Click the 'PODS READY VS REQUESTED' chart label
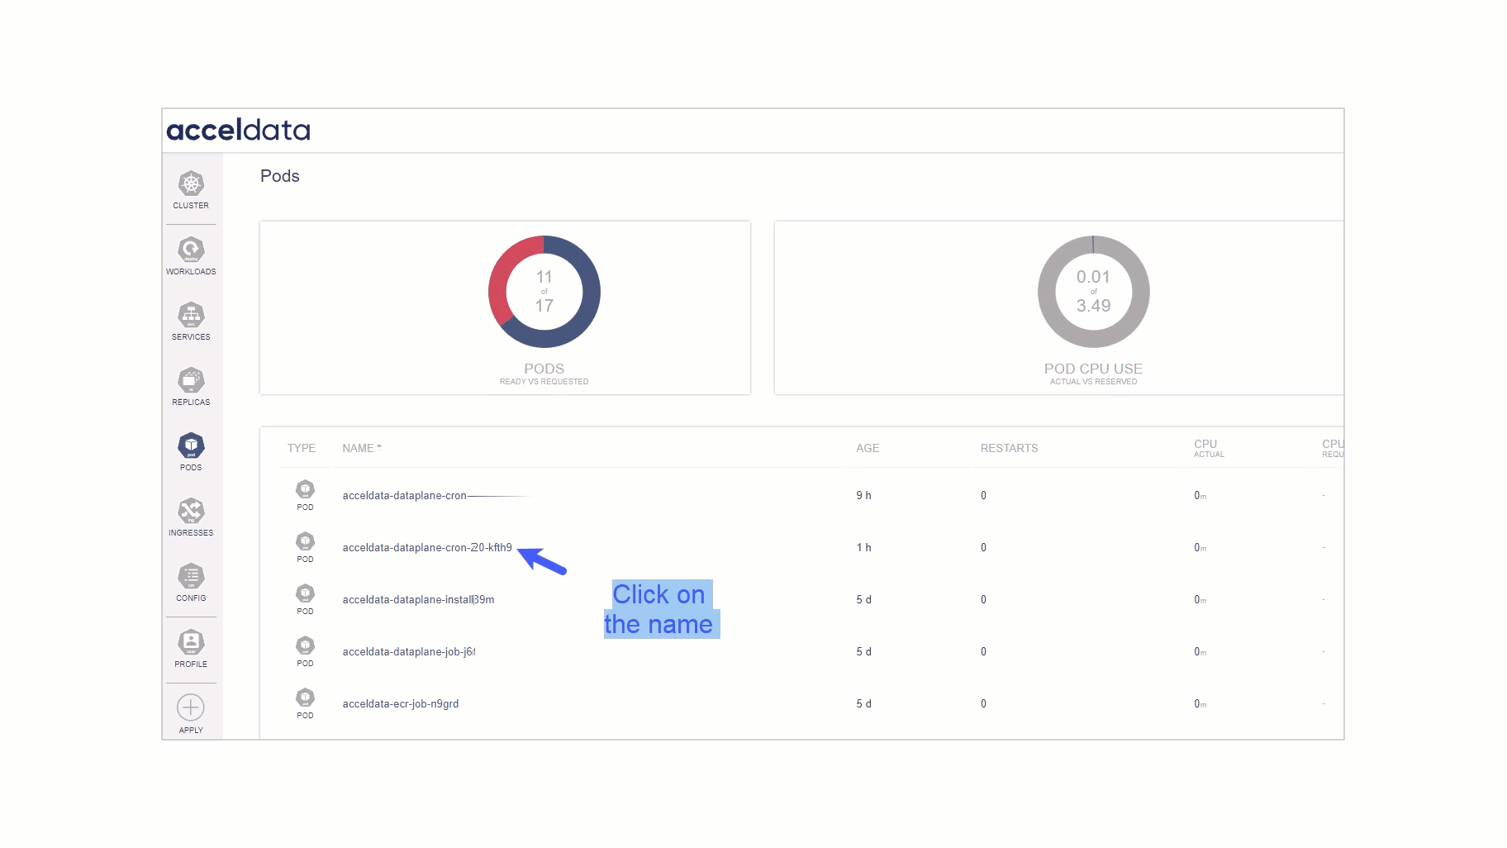 coord(544,374)
